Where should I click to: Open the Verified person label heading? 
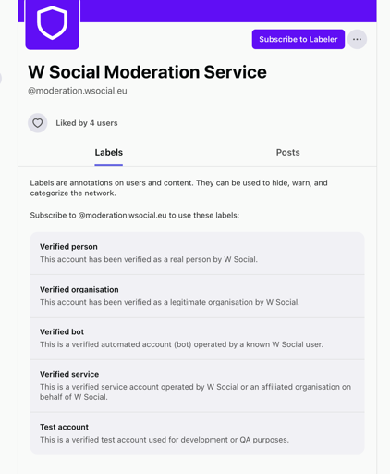pyautogui.click(x=68, y=247)
